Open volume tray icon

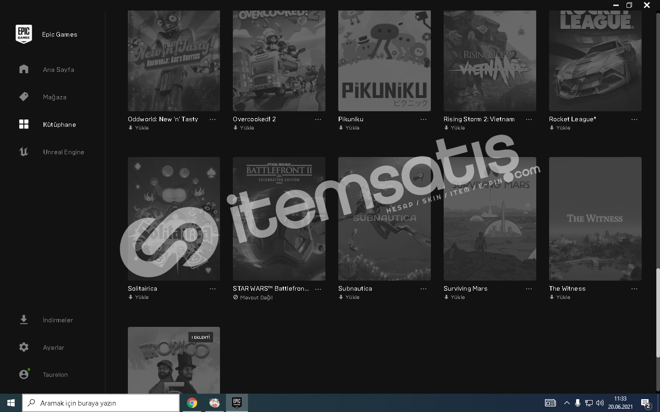click(599, 403)
